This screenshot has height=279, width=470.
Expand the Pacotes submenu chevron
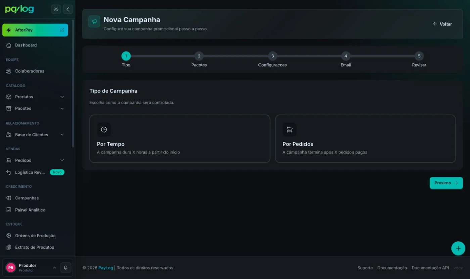[x=62, y=108]
